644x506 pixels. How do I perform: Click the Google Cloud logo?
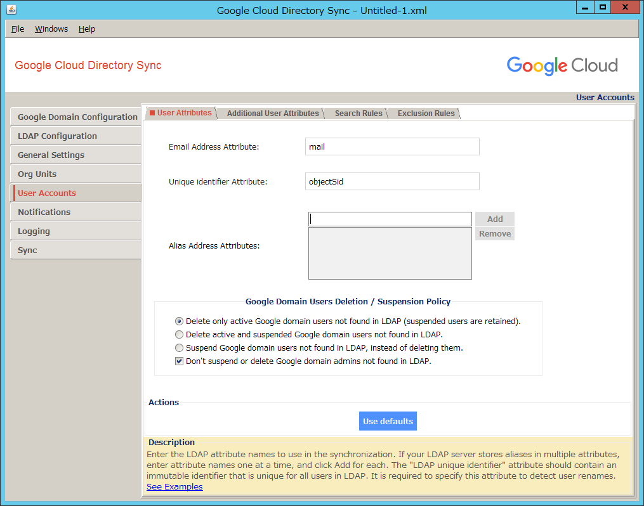coord(562,66)
